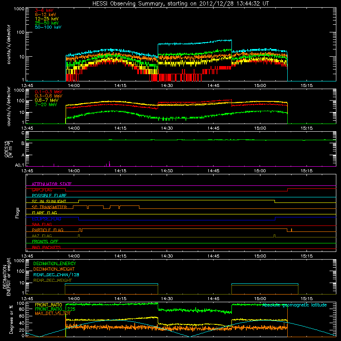
Task: Click the HESSI Observing Summary title text
Action: pos(180,4)
